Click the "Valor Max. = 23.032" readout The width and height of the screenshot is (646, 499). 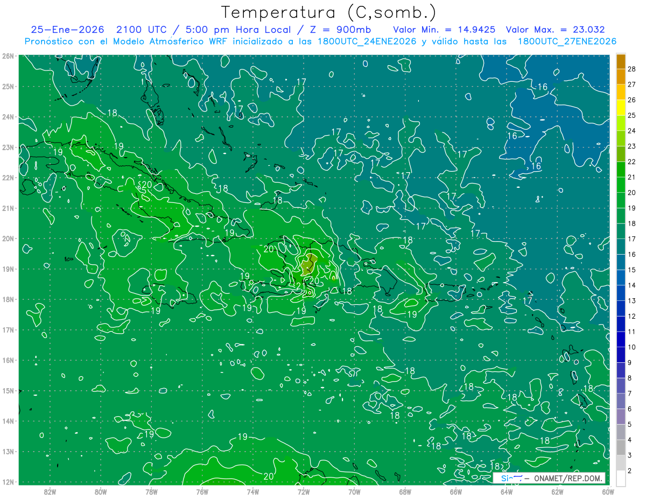pyautogui.click(x=555, y=30)
